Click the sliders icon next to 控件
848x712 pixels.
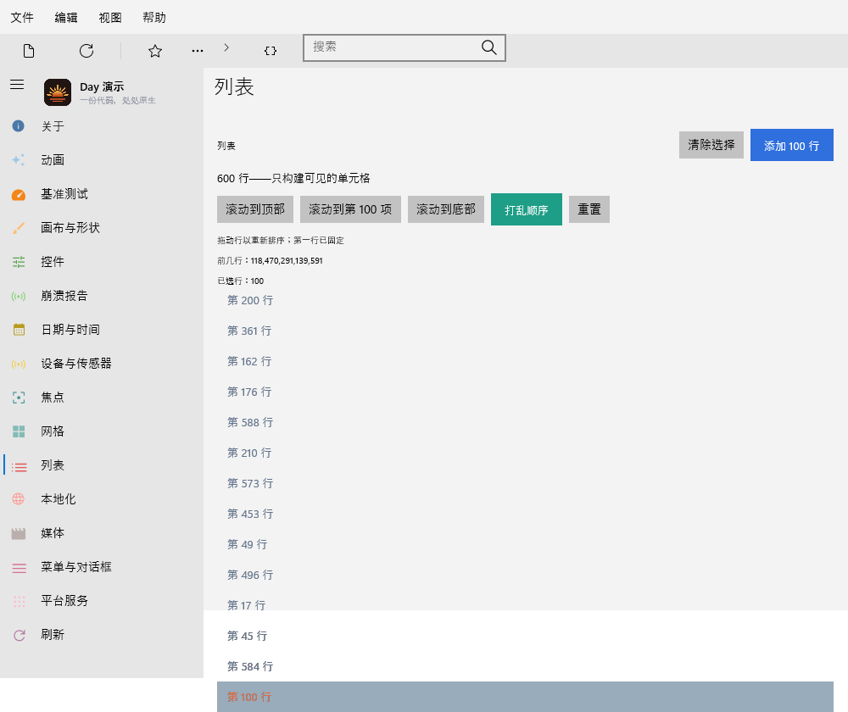click(x=19, y=262)
